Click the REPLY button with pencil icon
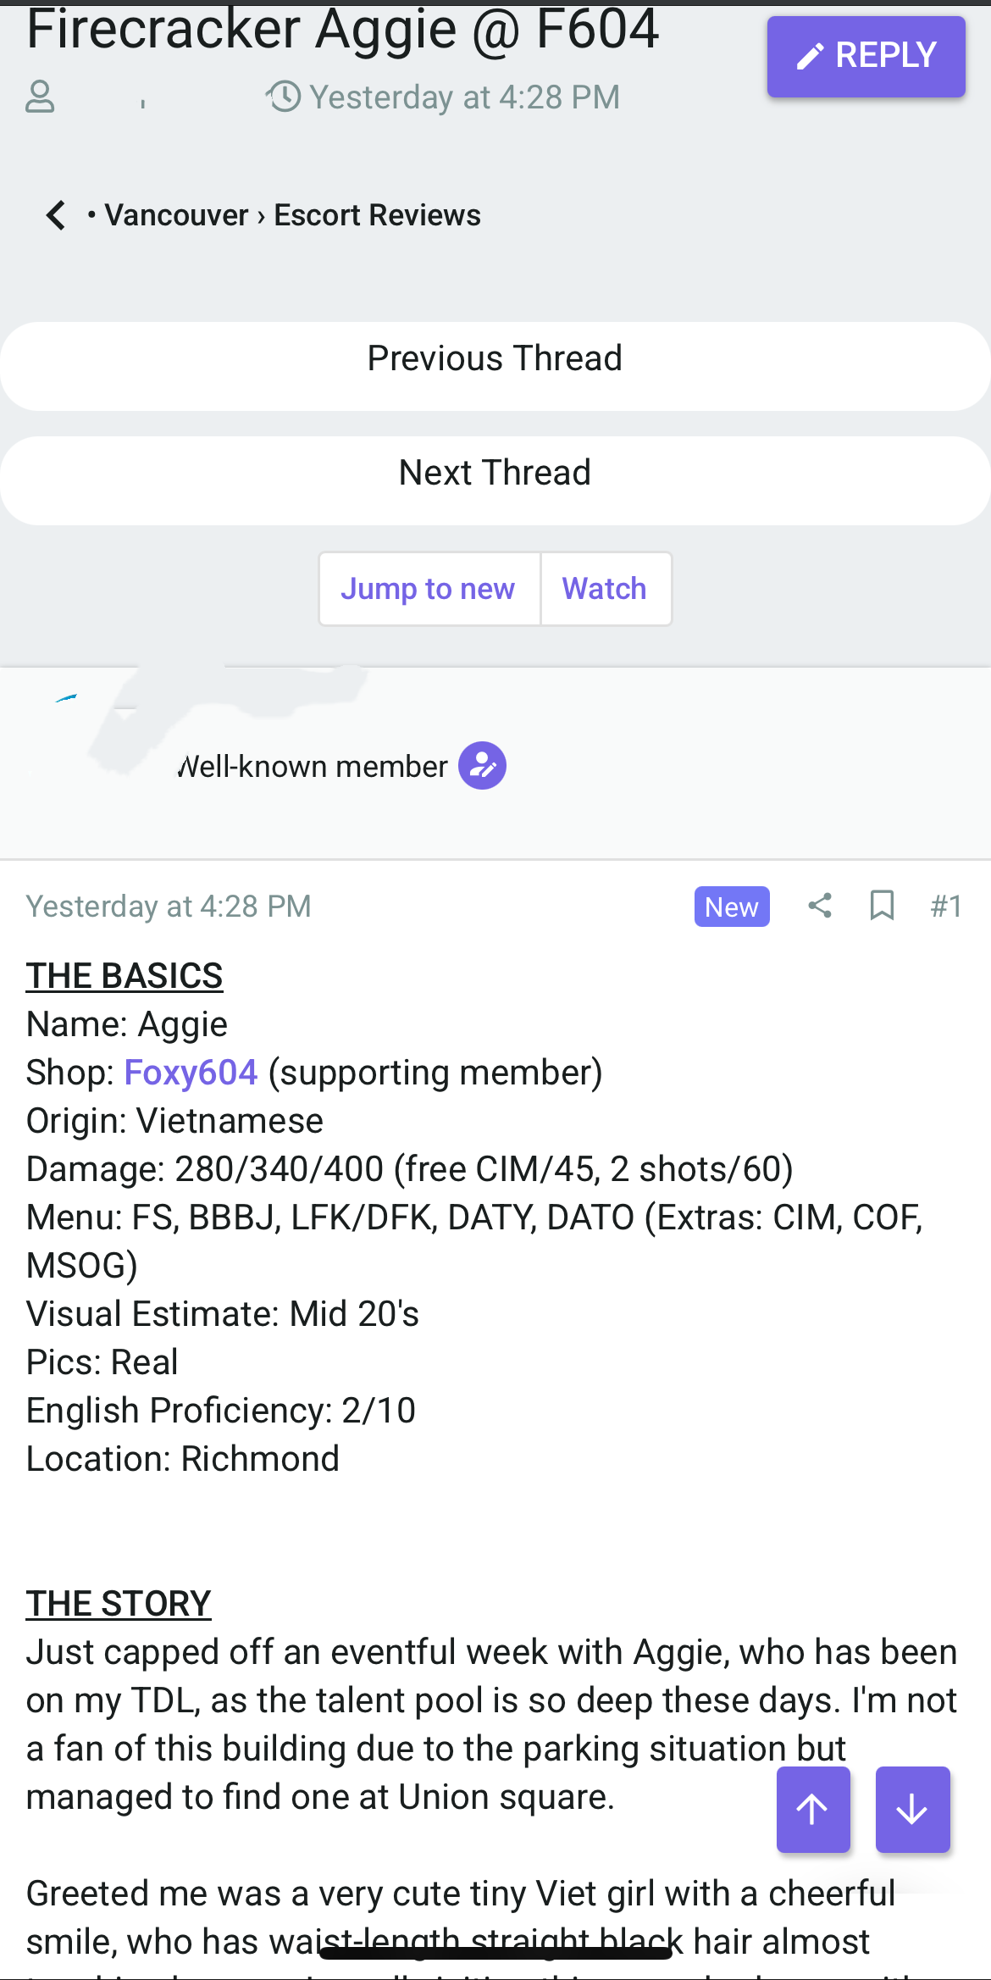Image resolution: width=991 pixels, height=1980 pixels. (866, 57)
